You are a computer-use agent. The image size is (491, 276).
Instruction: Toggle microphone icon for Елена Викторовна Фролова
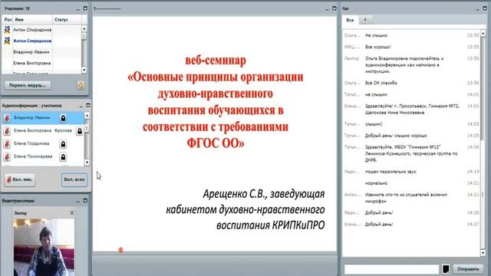click(7, 131)
